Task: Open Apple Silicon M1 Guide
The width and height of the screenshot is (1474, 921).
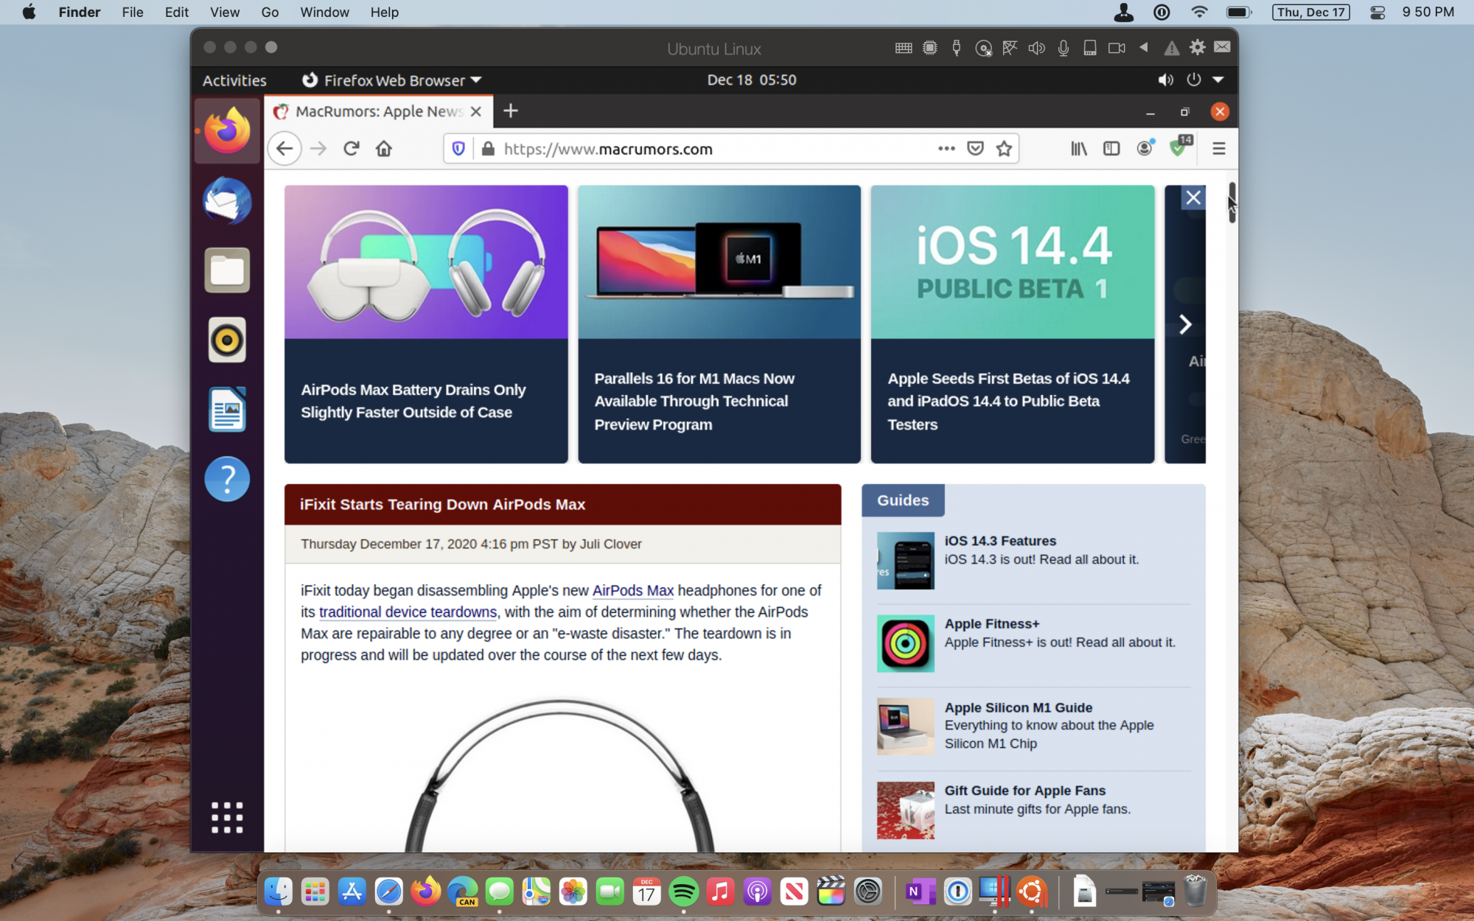Action: [1018, 707]
